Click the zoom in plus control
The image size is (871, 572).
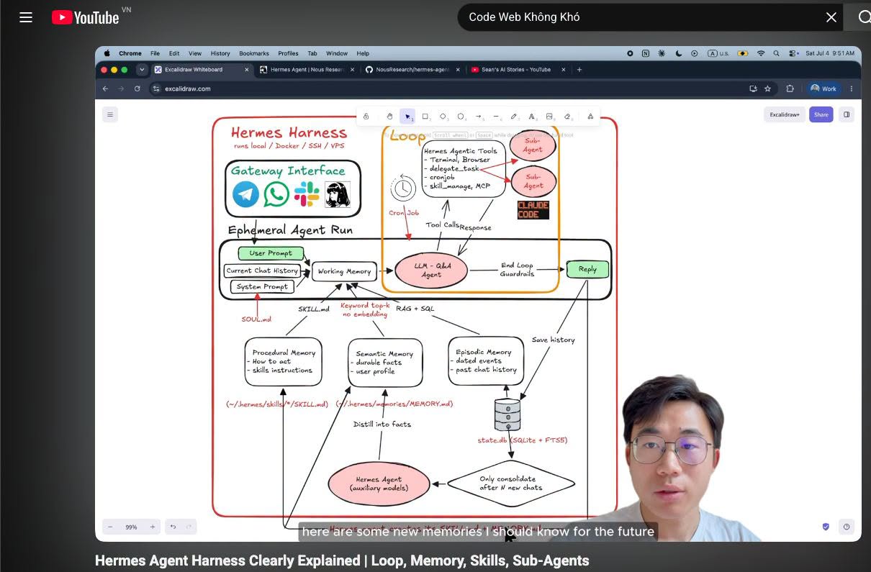tap(153, 527)
